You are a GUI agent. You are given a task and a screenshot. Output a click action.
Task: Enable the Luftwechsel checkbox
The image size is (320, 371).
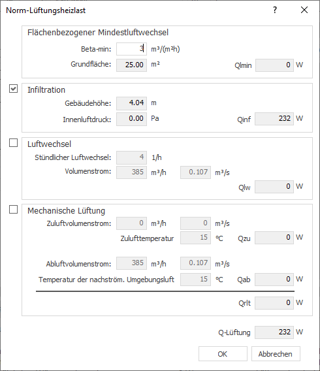13,142
